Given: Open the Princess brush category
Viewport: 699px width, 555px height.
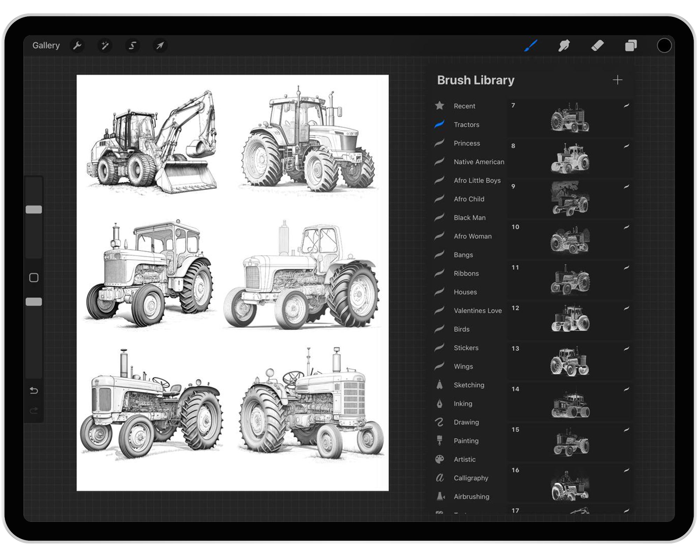Looking at the screenshot, I should (x=467, y=143).
